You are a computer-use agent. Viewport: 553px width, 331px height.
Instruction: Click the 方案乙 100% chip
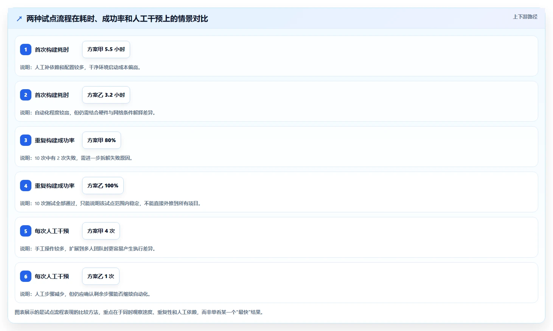point(103,186)
